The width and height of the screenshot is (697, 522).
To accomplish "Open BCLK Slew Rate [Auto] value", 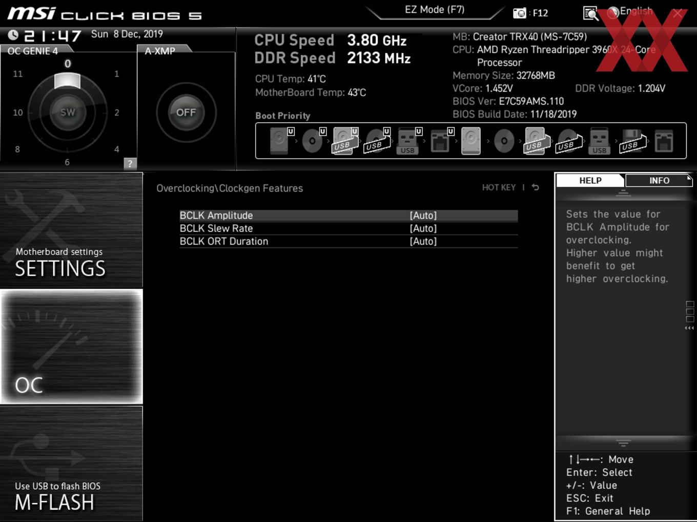I will pos(423,228).
